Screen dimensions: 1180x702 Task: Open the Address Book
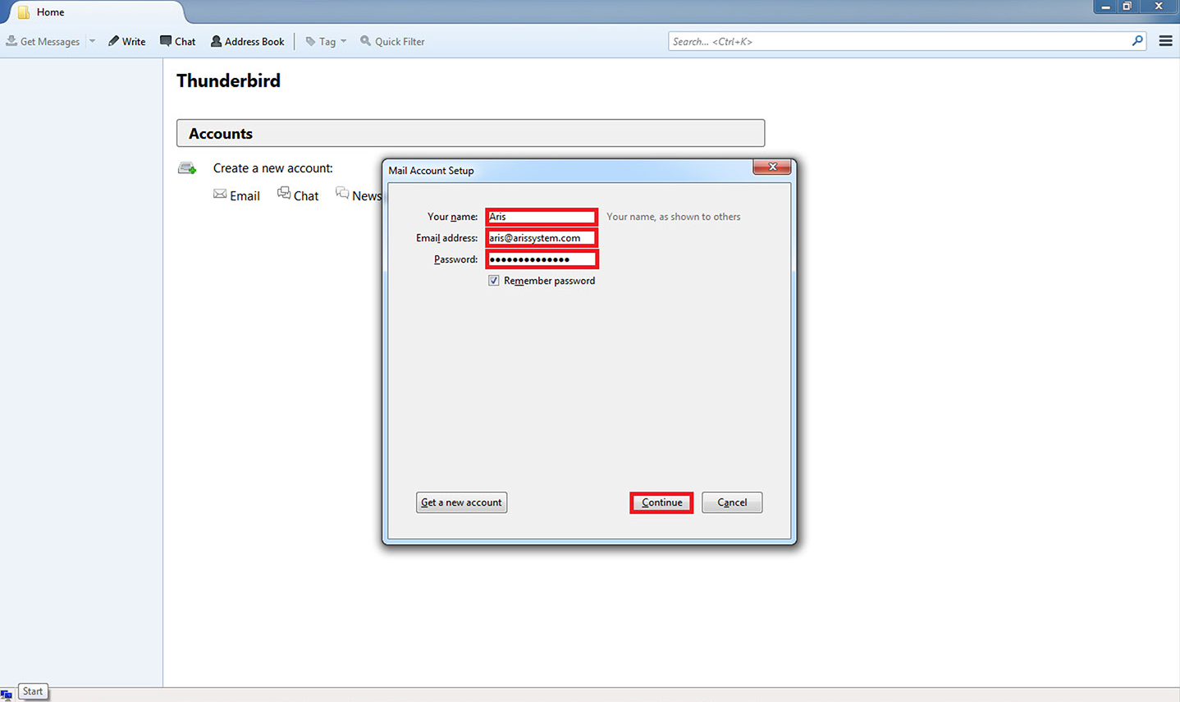(247, 41)
